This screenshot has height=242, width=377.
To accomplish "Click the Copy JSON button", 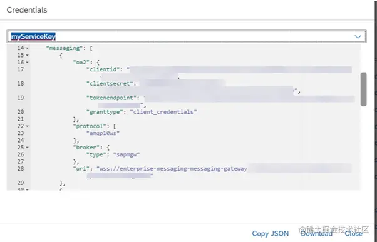I will pyautogui.click(x=271, y=234).
